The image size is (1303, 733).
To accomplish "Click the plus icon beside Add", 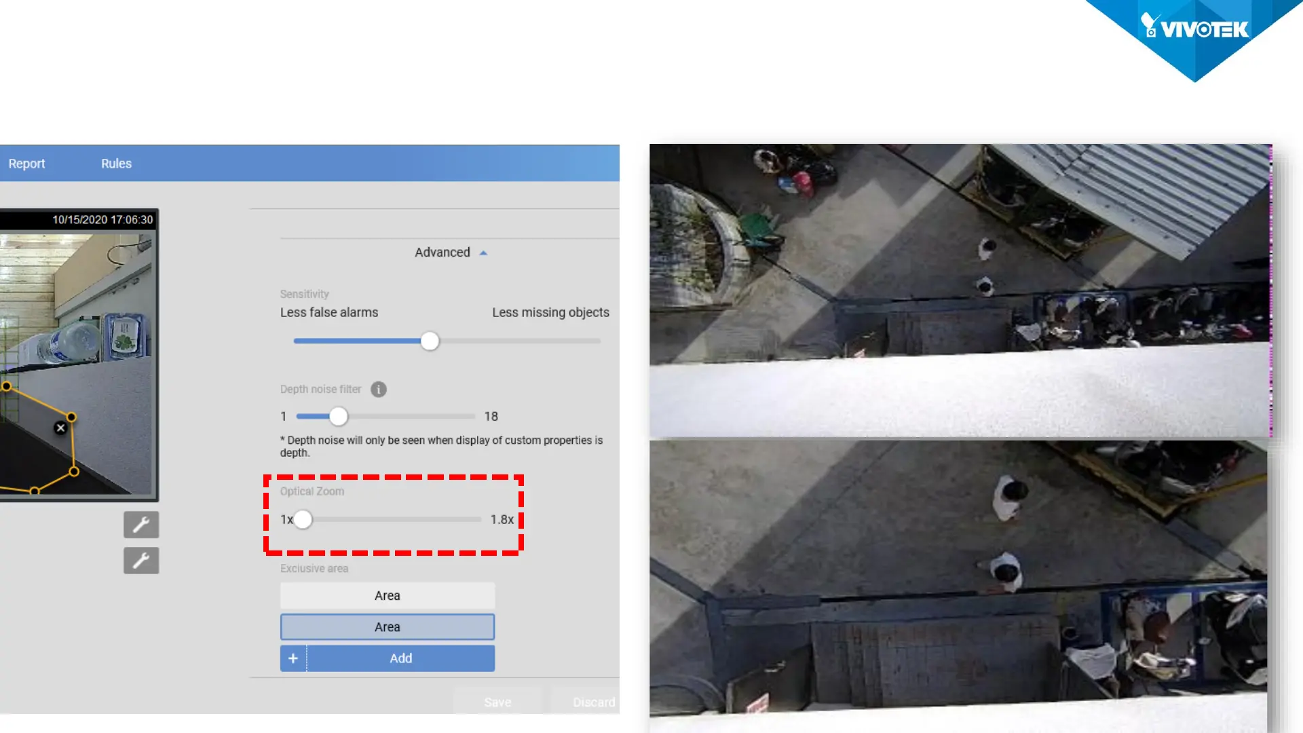I will pyautogui.click(x=293, y=658).
